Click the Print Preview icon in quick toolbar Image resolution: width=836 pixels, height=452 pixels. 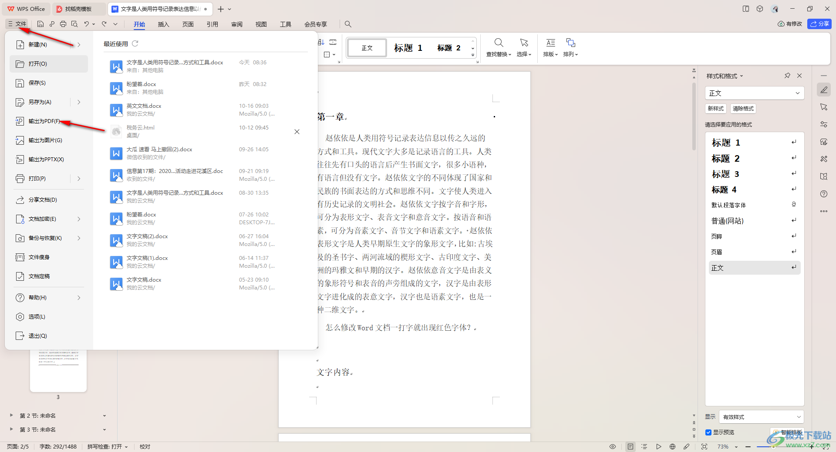pos(74,24)
